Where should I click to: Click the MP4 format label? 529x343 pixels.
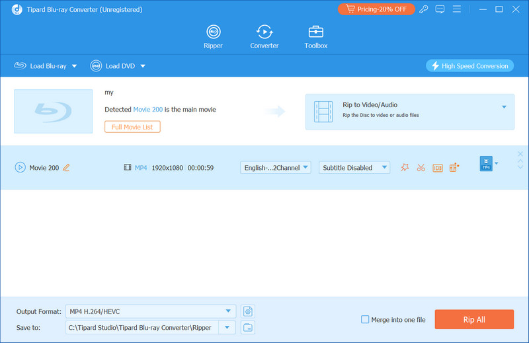[141, 168]
